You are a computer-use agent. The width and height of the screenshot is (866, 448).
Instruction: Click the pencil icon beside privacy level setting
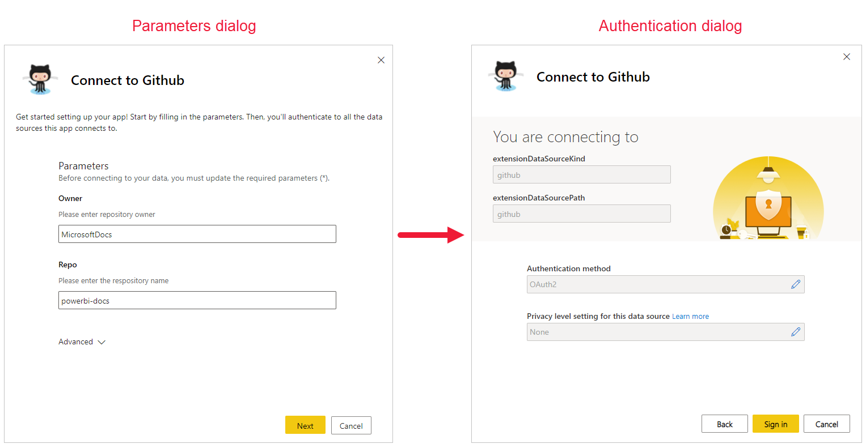796,331
